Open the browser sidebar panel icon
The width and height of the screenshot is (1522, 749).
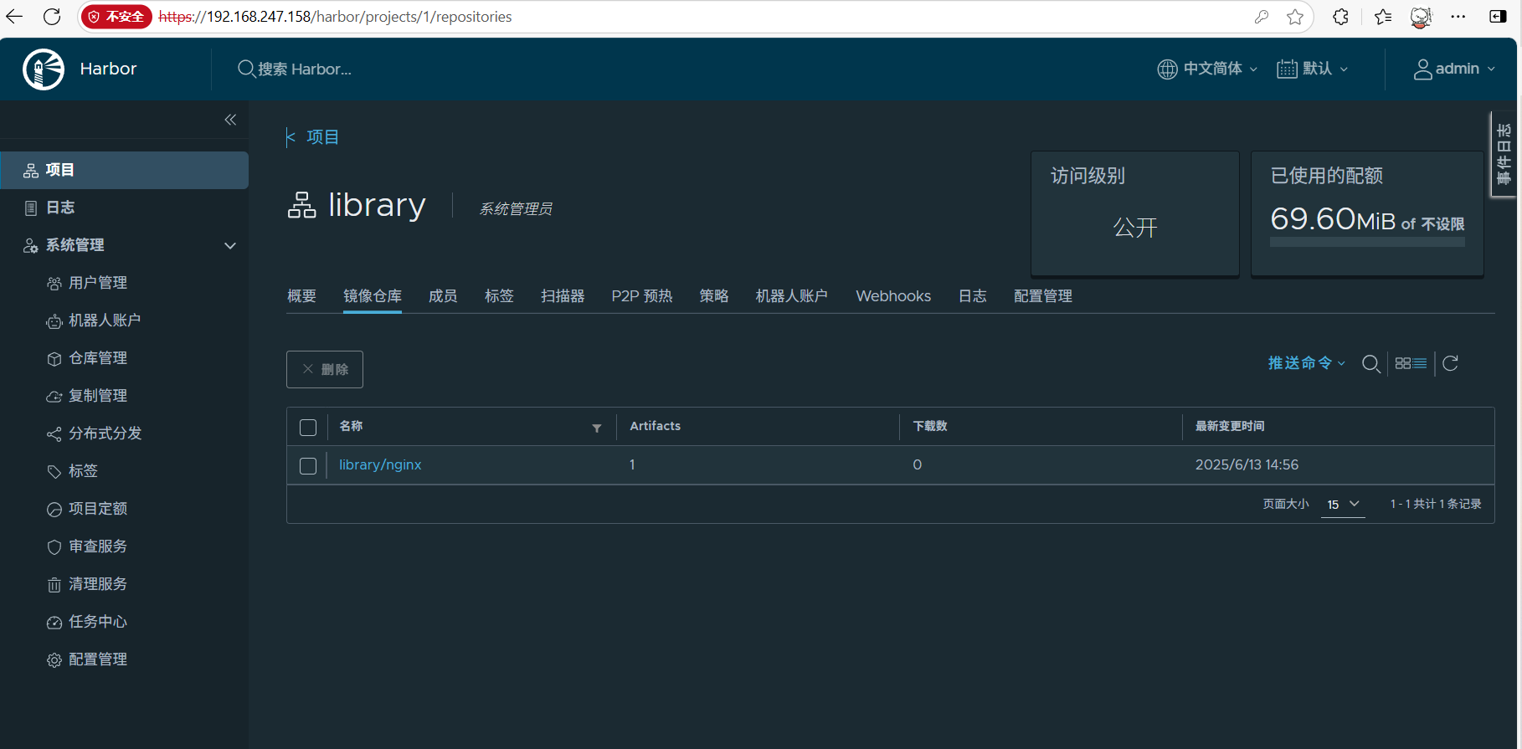click(x=1498, y=17)
